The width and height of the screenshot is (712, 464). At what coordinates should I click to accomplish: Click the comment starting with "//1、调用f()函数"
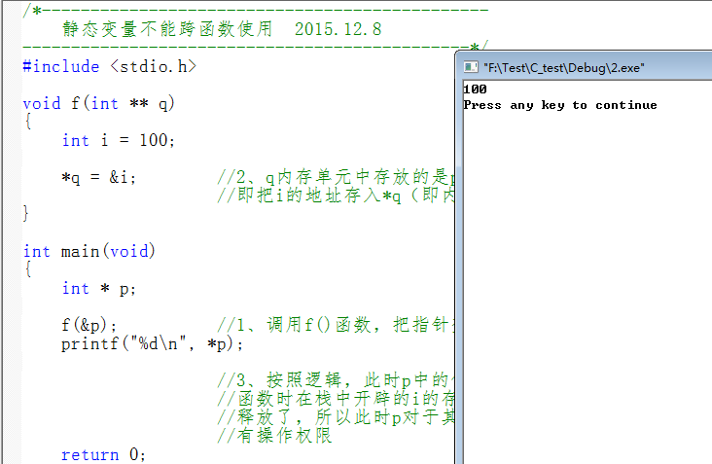point(336,325)
